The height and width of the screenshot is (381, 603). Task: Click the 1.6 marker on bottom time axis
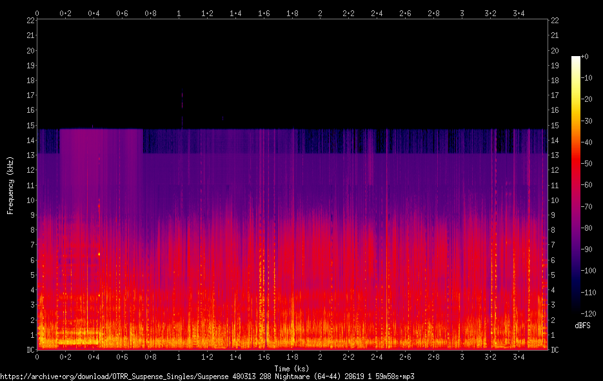(x=263, y=357)
